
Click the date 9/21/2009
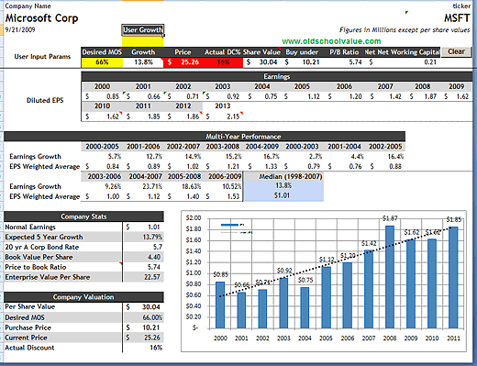(x=20, y=29)
